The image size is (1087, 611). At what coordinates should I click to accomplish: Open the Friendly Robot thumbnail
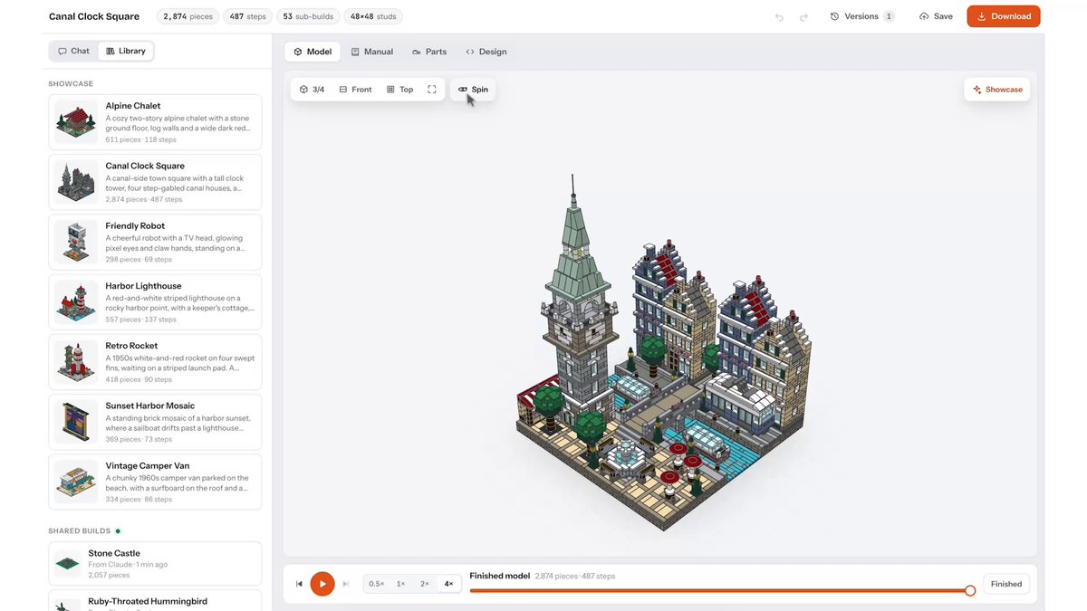coord(76,242)
